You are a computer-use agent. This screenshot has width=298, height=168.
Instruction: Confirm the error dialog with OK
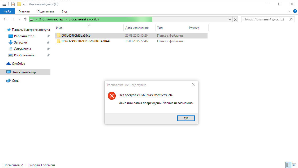(x=186, y=118)
